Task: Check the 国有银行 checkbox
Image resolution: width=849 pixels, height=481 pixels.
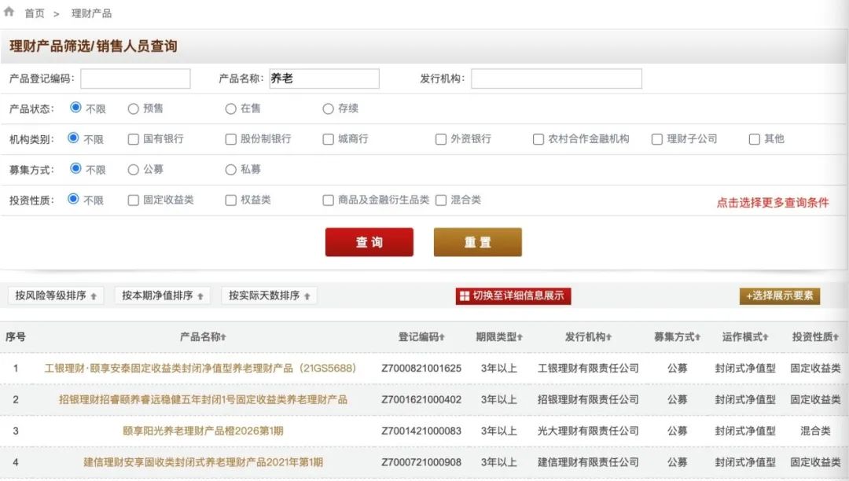Action: pos(133,139)
